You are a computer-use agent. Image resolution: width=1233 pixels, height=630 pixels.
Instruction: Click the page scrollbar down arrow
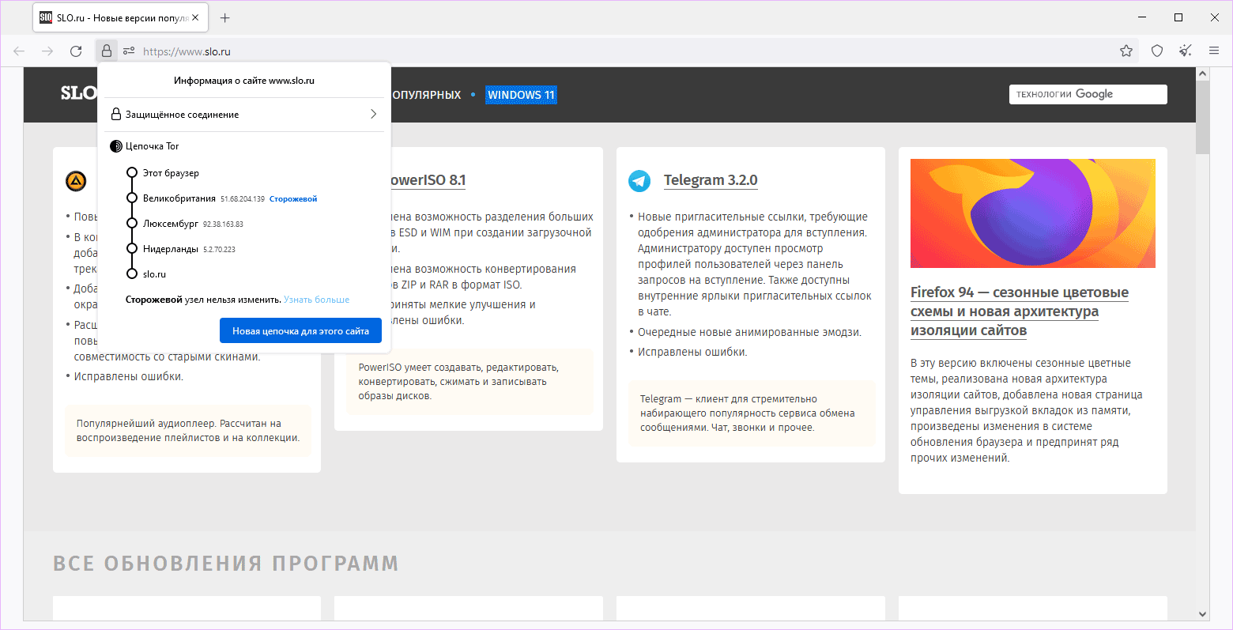[1203, 614]
